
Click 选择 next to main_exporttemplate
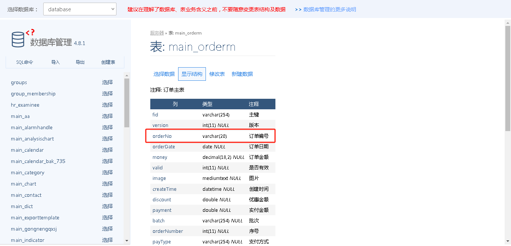click(107, 217)
